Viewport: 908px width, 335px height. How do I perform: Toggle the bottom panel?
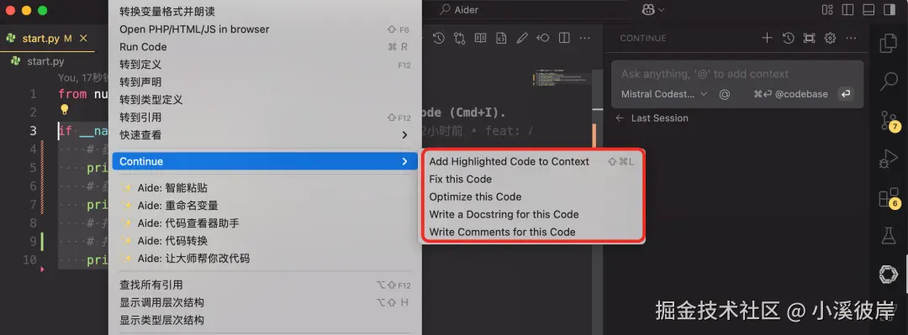[868, 10]
